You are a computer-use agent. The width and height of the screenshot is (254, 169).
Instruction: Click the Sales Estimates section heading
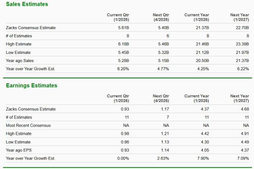pos(26,4)
